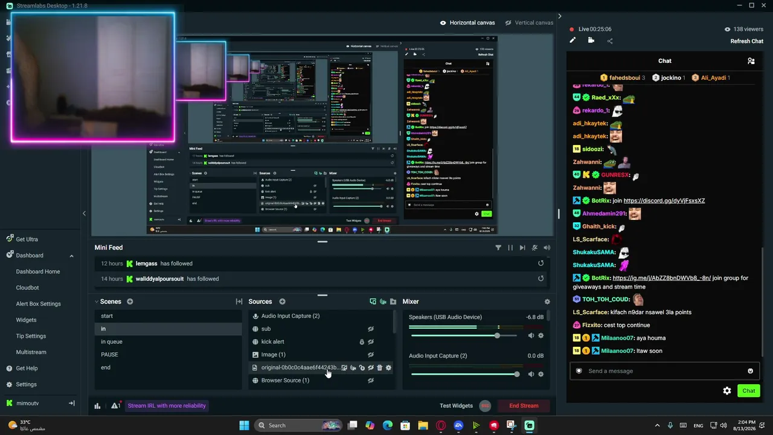Unlock the kick alert source
The image size is (773, 435).
click(x=362, y=342)
